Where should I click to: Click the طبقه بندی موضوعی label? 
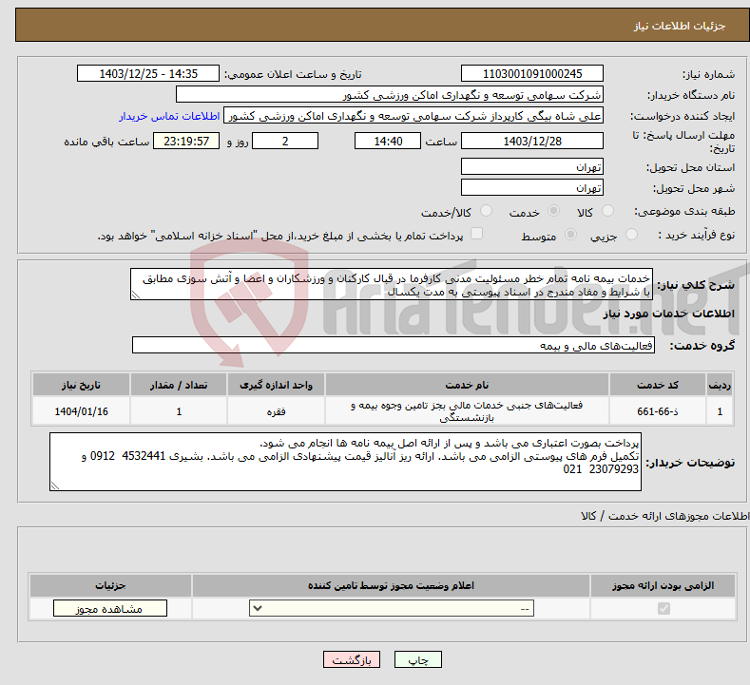point(684,211)
